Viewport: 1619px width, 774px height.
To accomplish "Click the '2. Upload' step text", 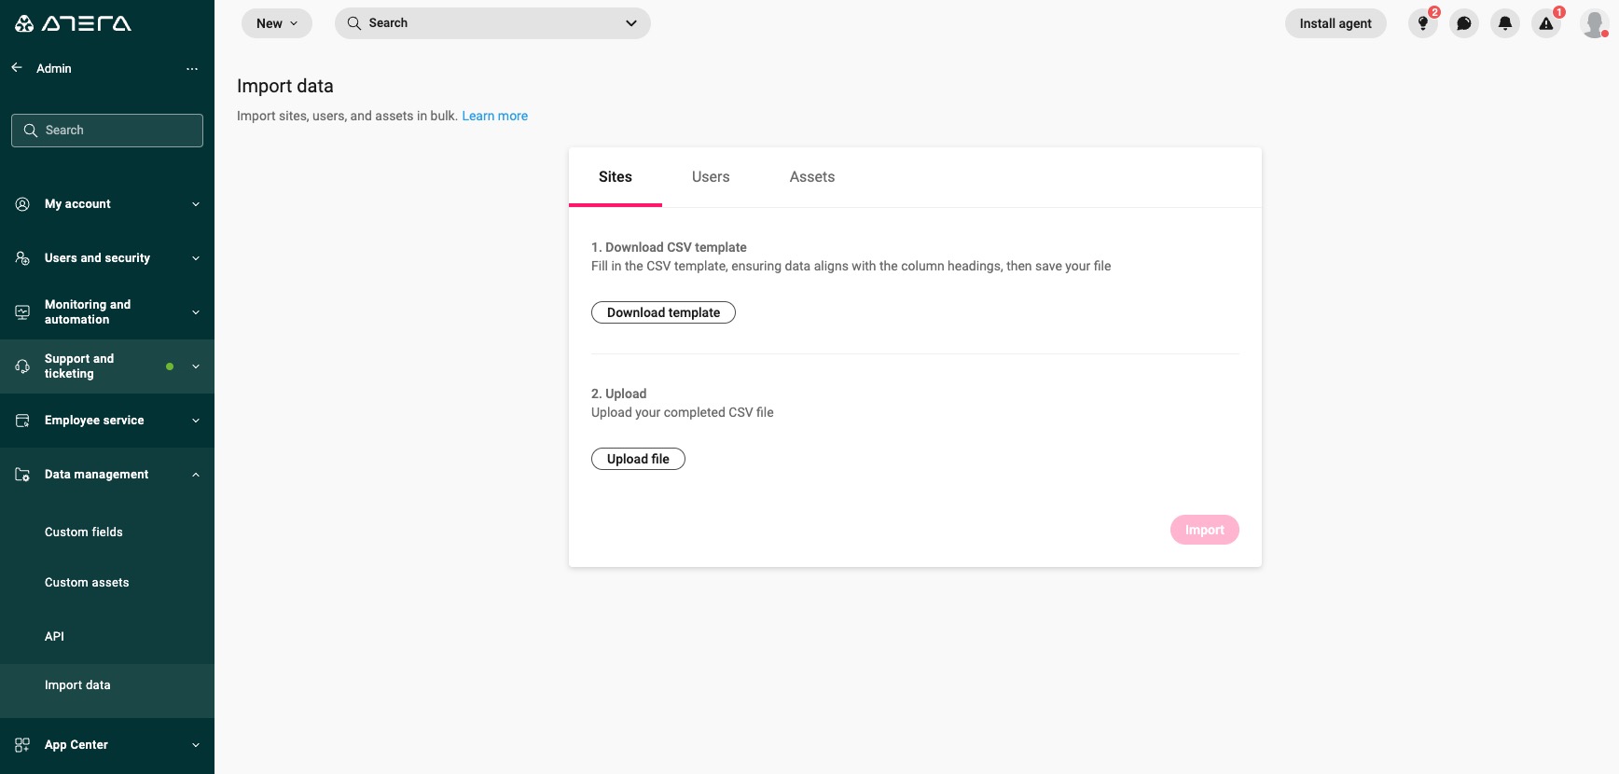I will click(618, 394).
